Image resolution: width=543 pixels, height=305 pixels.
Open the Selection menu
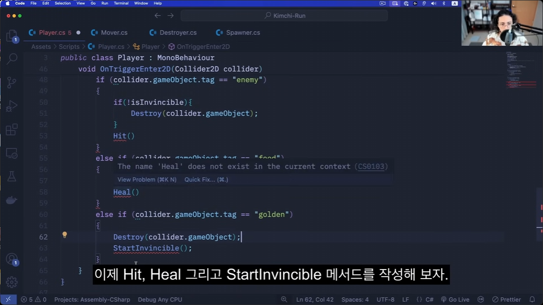tap(63, 3)
